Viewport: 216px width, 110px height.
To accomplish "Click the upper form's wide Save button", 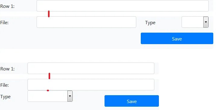I will (x=177, y=38).
